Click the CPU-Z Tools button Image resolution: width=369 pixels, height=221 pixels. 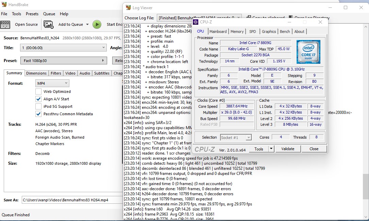click(x=258, y=149)
